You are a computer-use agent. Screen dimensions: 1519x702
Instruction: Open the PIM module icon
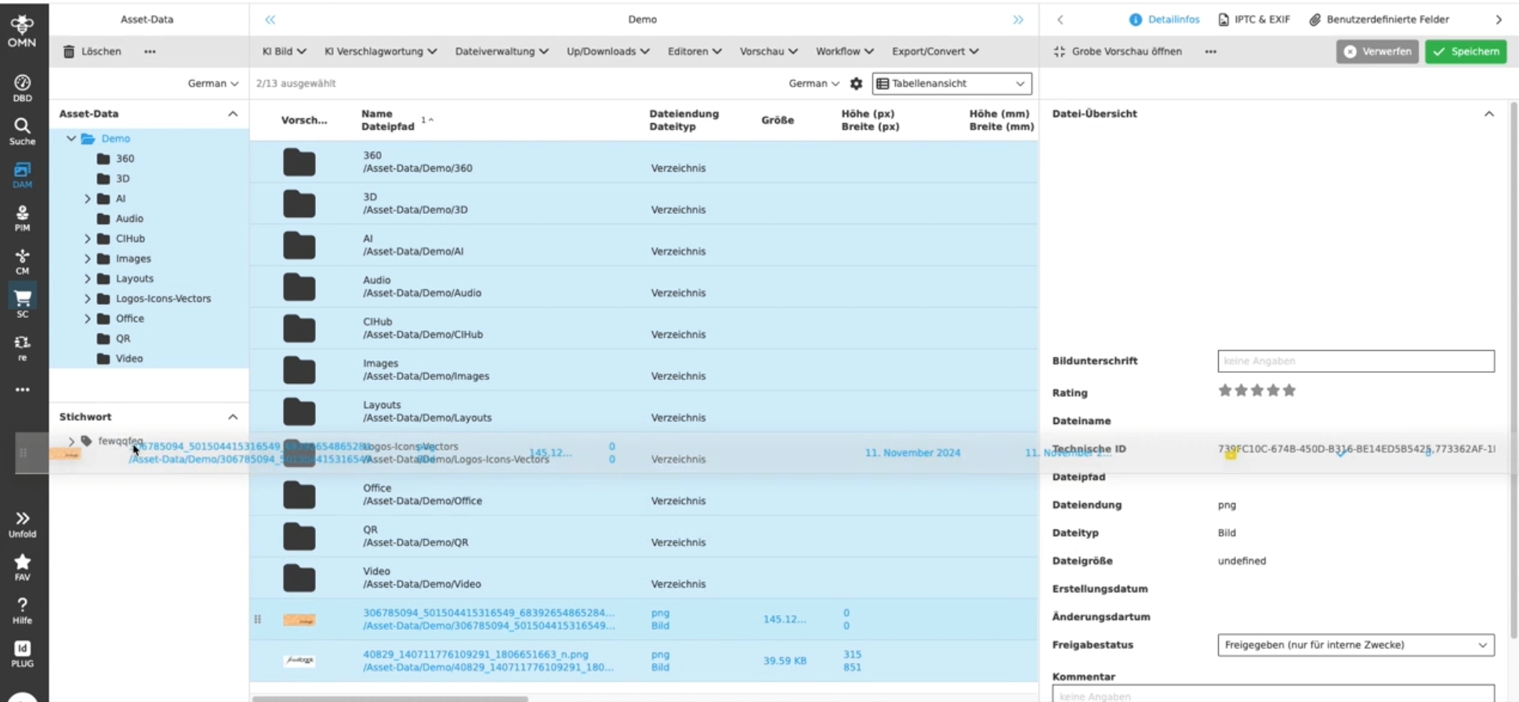point(22,218)
